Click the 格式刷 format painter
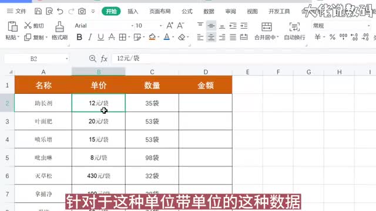This screenshot has height=211, width=376. (59, 30)
